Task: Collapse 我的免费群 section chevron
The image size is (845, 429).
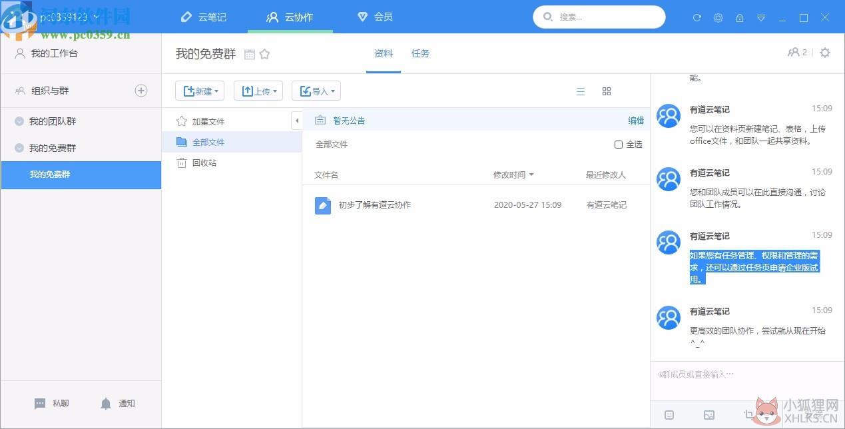Action: tap(19, 148)
